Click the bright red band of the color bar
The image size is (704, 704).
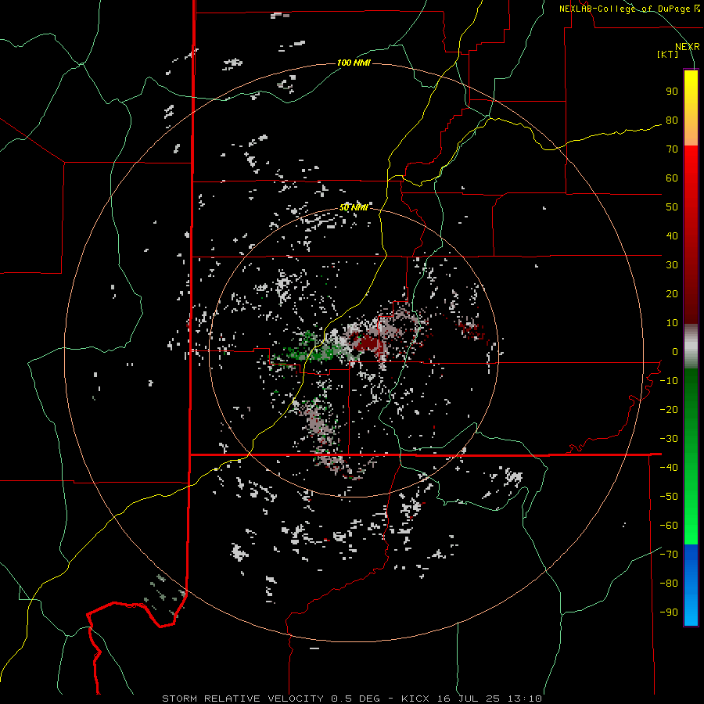(691, 164)
